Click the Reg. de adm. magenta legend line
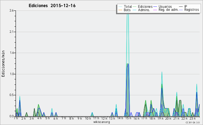Screen dimensions: 203x125 click(x=155, y=10)
